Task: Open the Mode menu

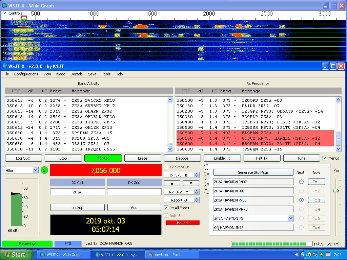Action: pyautogui.click(x=61, y=74)
